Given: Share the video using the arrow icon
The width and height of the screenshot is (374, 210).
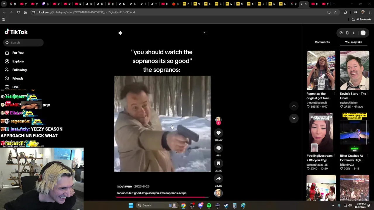Looking at the screenshot, I should 218,178.
